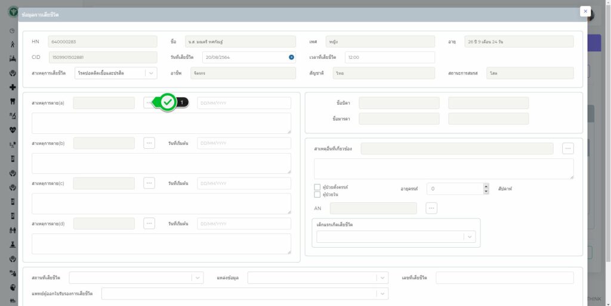
Task: Click the เวลาที่เสียชีวิต time field
Action: pyautogui.click(x=389, y=57)
